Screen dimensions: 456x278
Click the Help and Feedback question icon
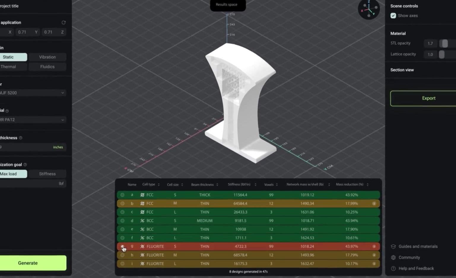(x=393, y=269)
